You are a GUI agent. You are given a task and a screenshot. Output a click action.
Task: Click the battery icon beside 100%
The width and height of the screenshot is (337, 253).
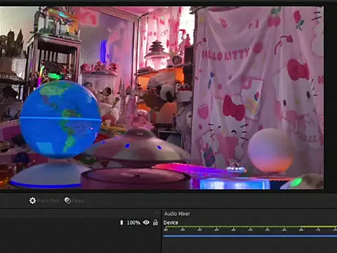pyautogui.click(x=121, y=222)
